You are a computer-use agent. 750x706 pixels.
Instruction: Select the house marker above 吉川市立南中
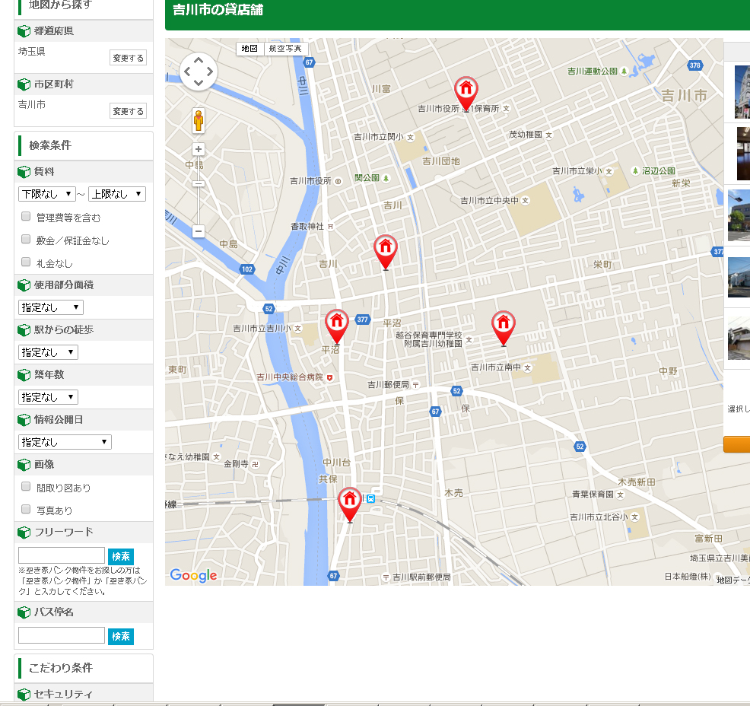(504, 328)
